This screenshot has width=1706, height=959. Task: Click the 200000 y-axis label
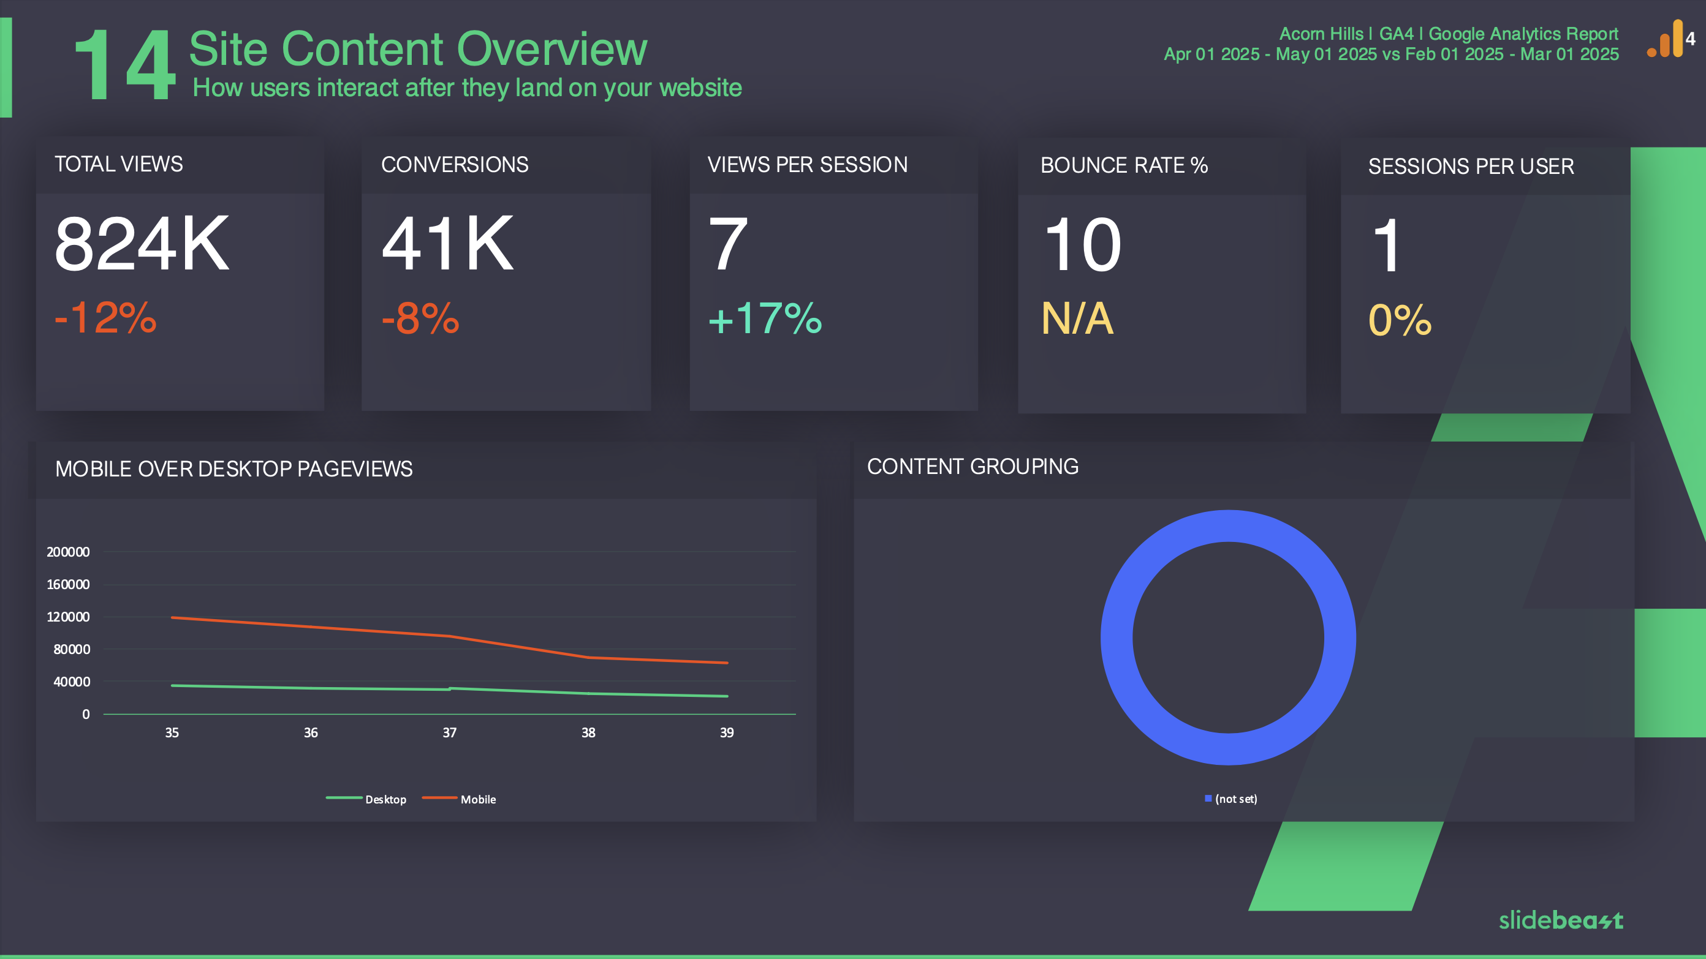pyautogui.click(x=68, y=552)
